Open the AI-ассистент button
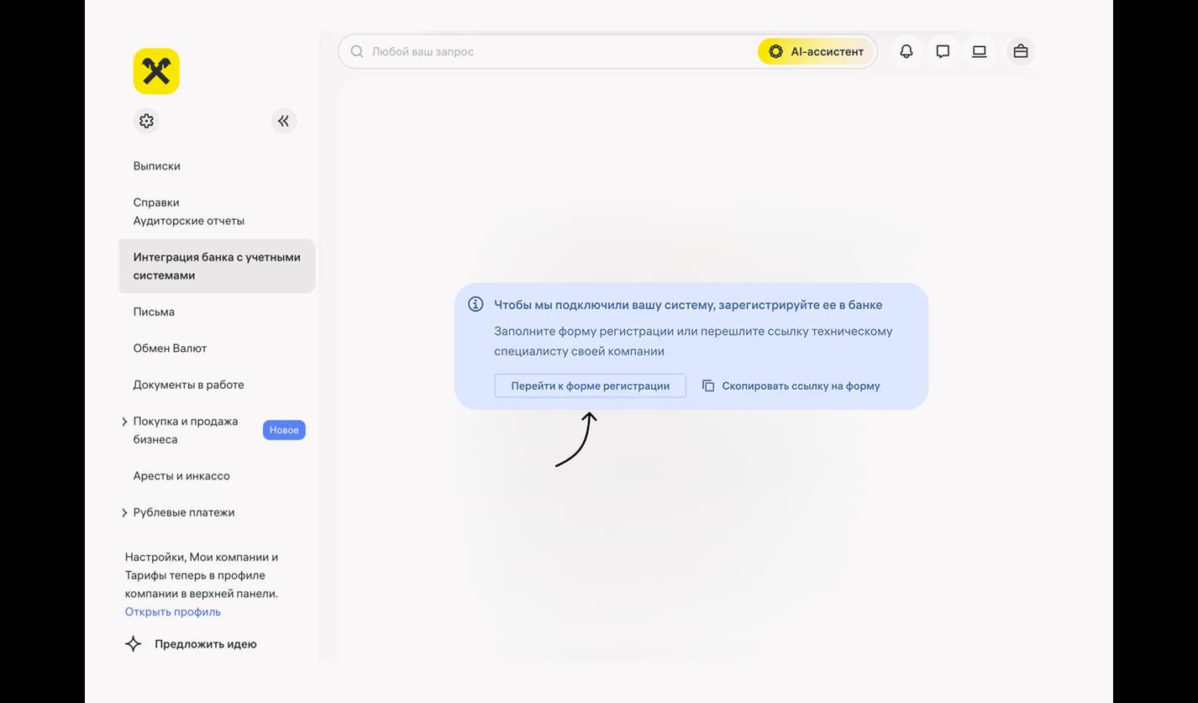Image resolution: width=1198 pixels, height=703 pixels. [817, 51]
